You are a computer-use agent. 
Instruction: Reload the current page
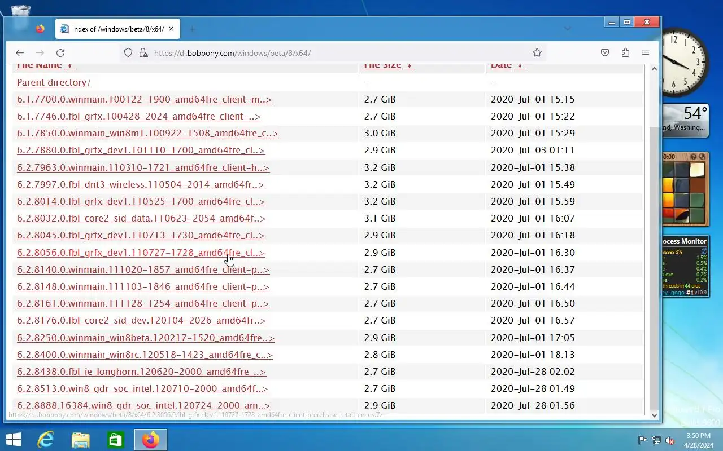60,52
